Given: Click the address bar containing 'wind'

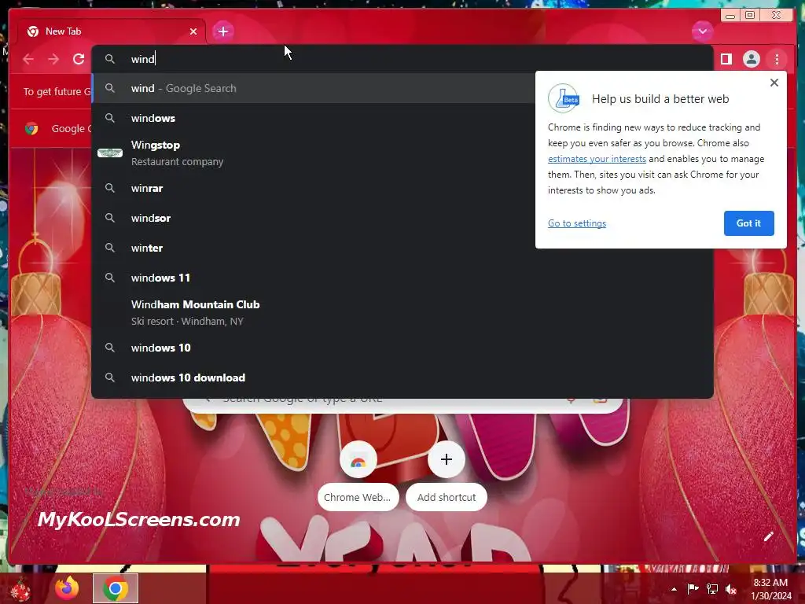Looking at the screenshot, I should [402, 58].
